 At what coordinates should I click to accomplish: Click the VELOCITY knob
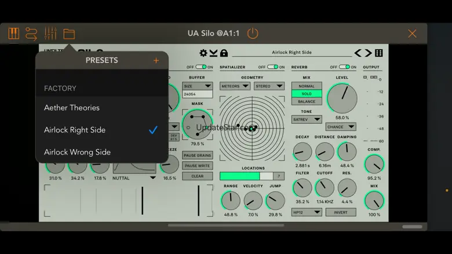(x=253, y=201)
